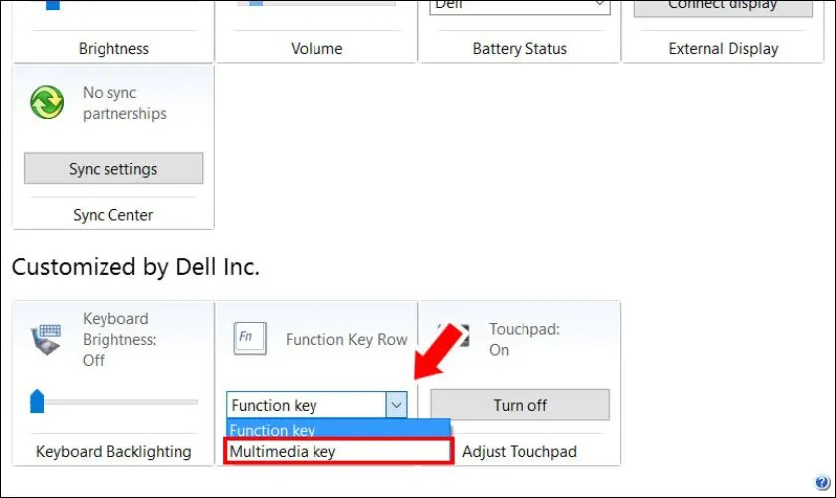Click the Touchpad icon
Screen dimensions: 836x498
click(x=454, y=339)
